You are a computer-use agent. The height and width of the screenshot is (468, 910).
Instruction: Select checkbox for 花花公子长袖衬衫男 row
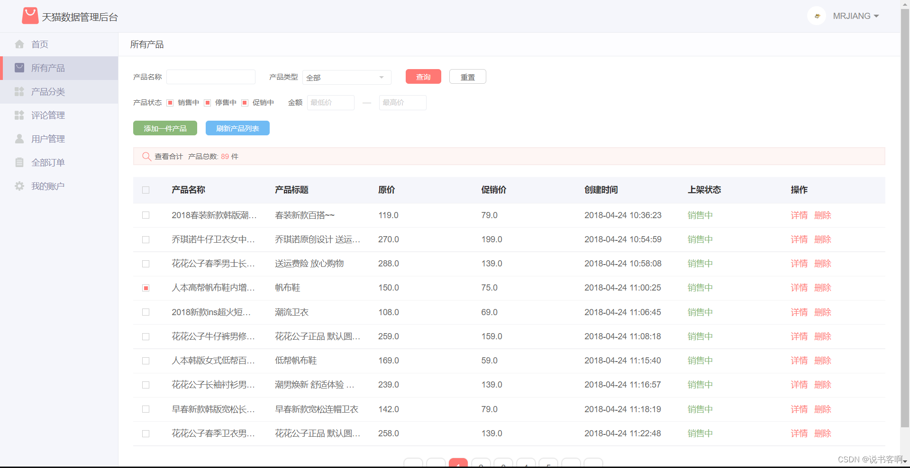pos(146,385)
